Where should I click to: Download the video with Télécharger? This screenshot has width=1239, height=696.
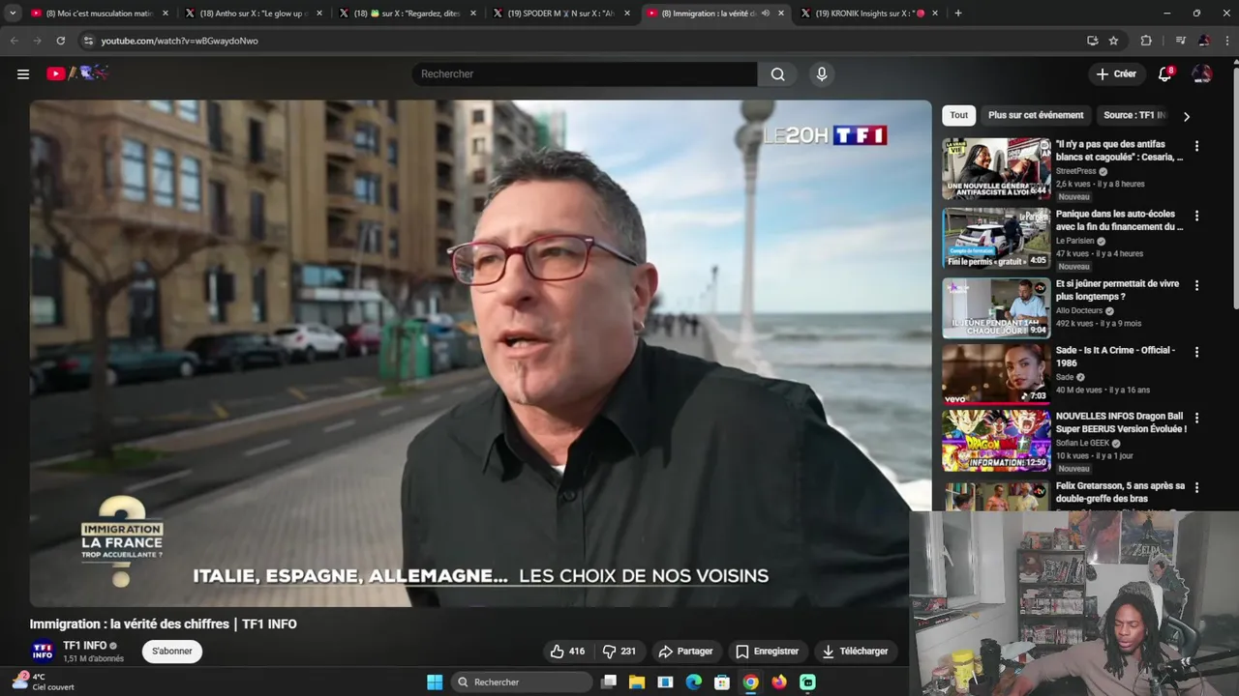[855, 652]
